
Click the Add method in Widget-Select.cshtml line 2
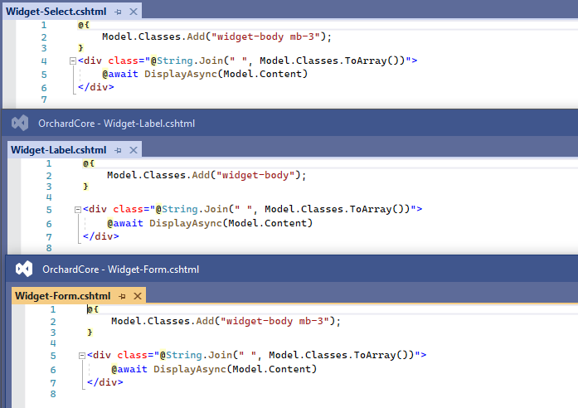coord(196,36)
